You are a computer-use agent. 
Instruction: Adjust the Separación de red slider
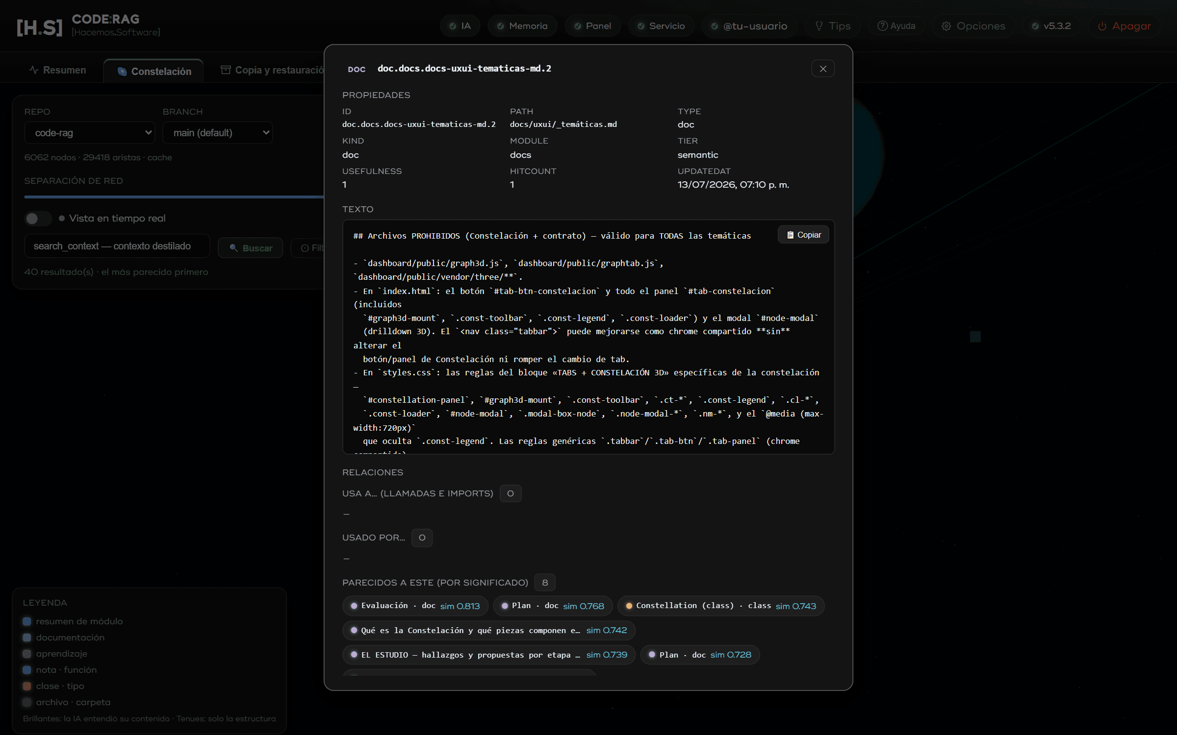(x=174, y=197)
